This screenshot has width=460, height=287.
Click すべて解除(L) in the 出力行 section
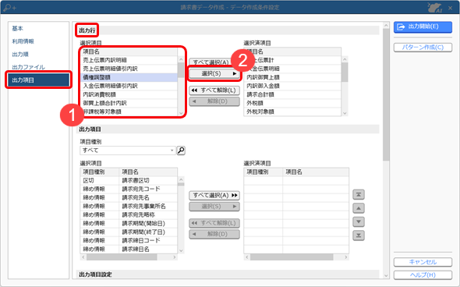tap(214, 90)
